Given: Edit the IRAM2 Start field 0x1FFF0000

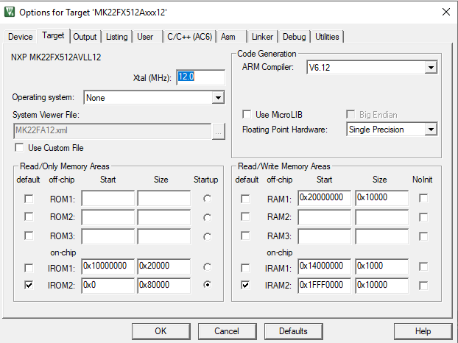Looking at the screenshot, I should [x=324, y=285].
